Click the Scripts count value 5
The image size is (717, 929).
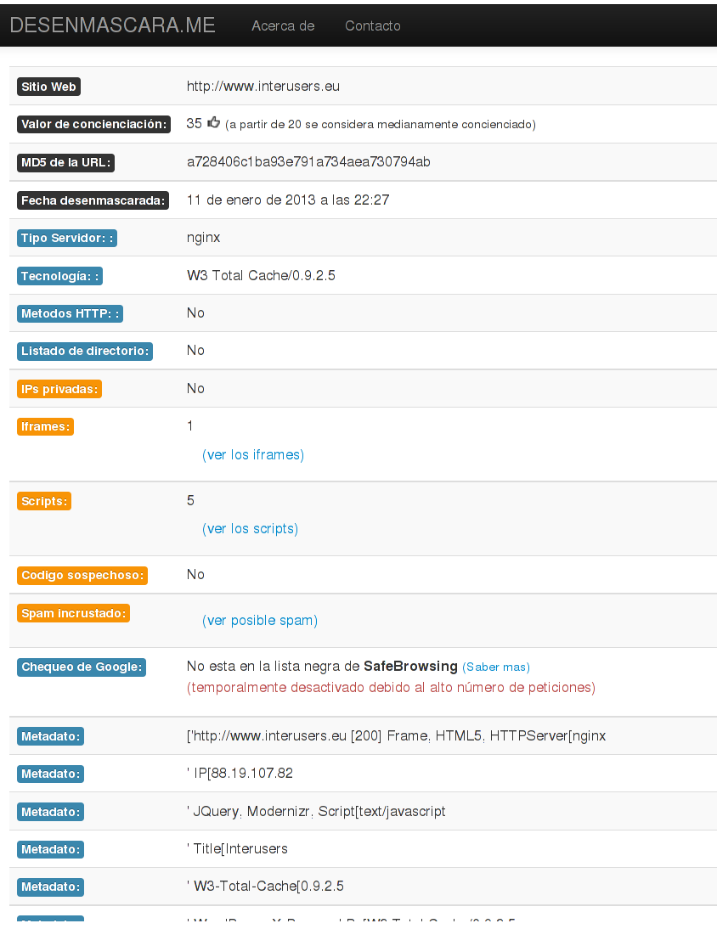coord(190,501)
